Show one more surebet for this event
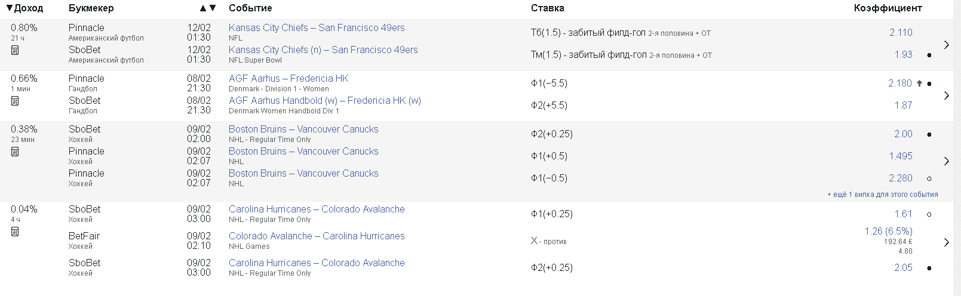 coord(882,195)
